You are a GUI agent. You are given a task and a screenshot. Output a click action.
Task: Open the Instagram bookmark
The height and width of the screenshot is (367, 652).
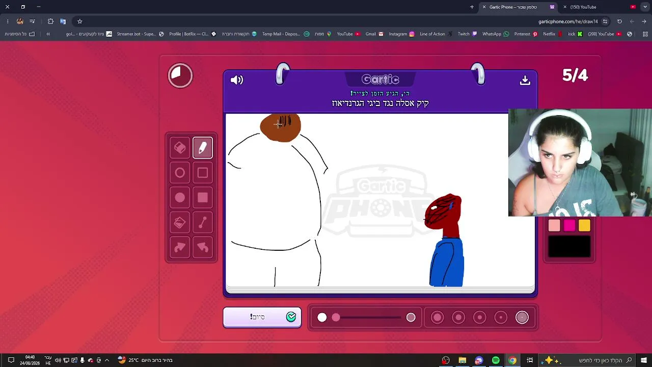401,34
